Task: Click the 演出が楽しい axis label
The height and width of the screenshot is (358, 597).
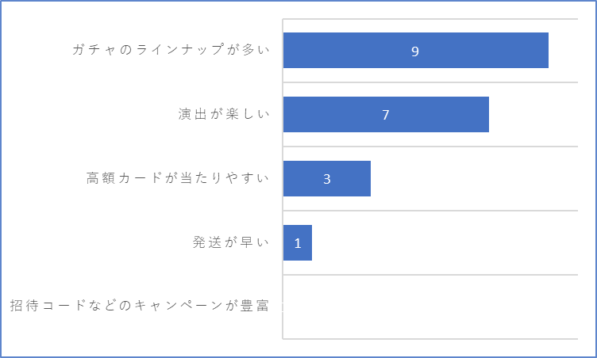Action: [224, 113]
